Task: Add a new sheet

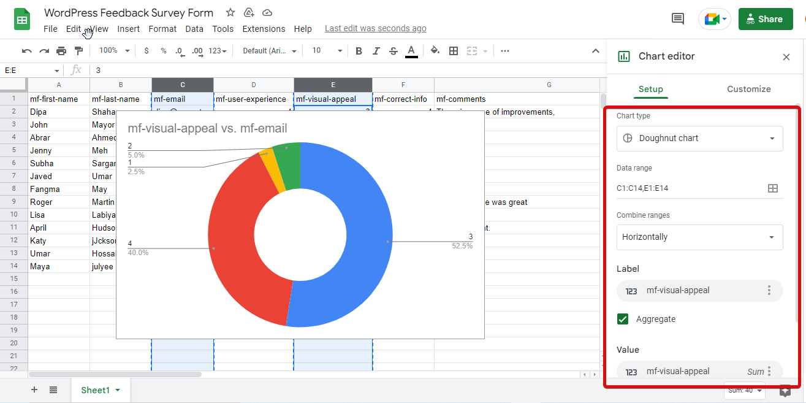Action: click(x=34, y=390)
